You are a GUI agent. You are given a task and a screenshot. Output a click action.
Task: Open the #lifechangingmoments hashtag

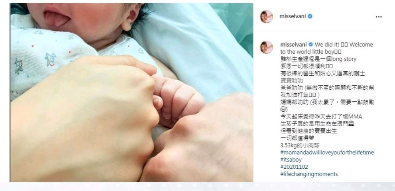tap(309, 174)
